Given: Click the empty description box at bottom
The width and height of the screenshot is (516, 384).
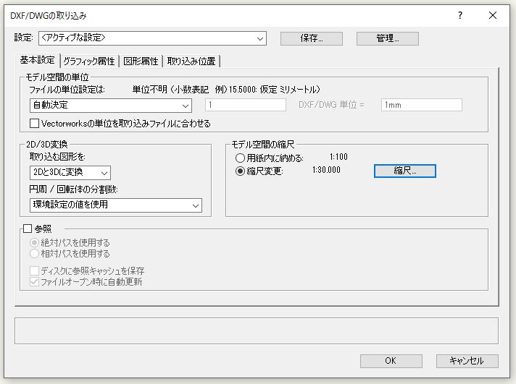Looking at the screenshot, I should pos(257,330).
